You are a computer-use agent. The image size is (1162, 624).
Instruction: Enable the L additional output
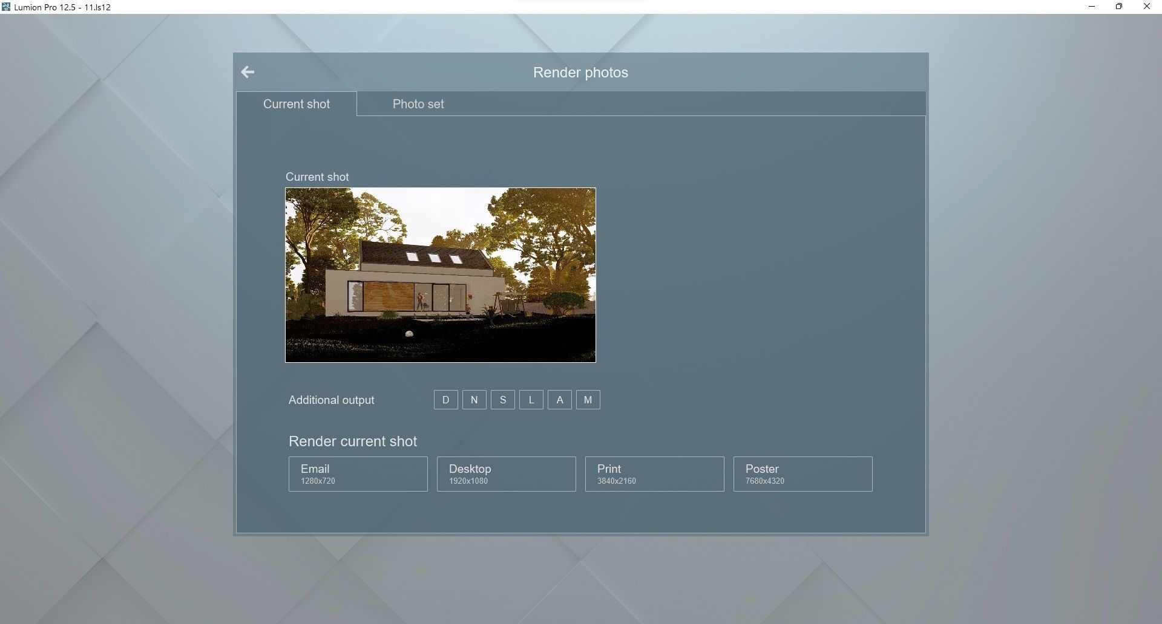coord(531,400)
